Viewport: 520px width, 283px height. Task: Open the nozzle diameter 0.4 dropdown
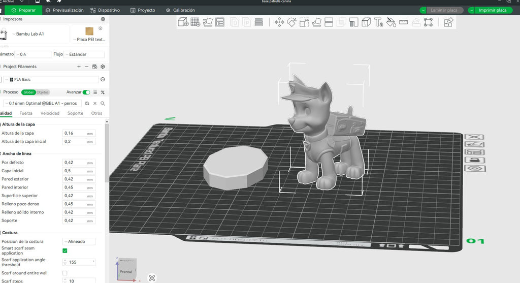click(33, 54)
